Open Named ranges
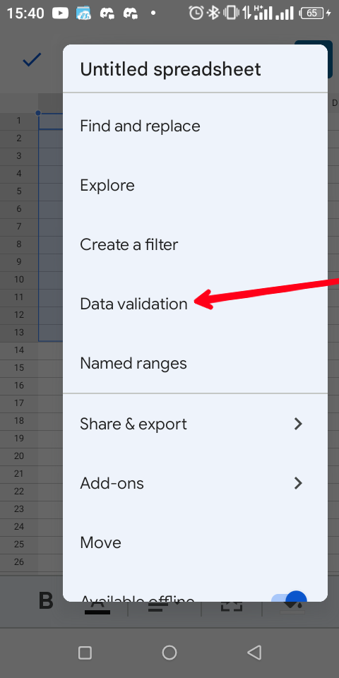The width and height of the screenshot is (339, 678). (x=195, y=363)
